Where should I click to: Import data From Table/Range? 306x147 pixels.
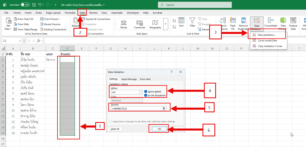click(x=25, y=30)
